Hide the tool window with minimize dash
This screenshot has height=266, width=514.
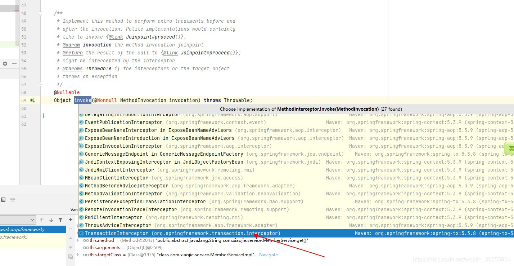tap(14, 64)
